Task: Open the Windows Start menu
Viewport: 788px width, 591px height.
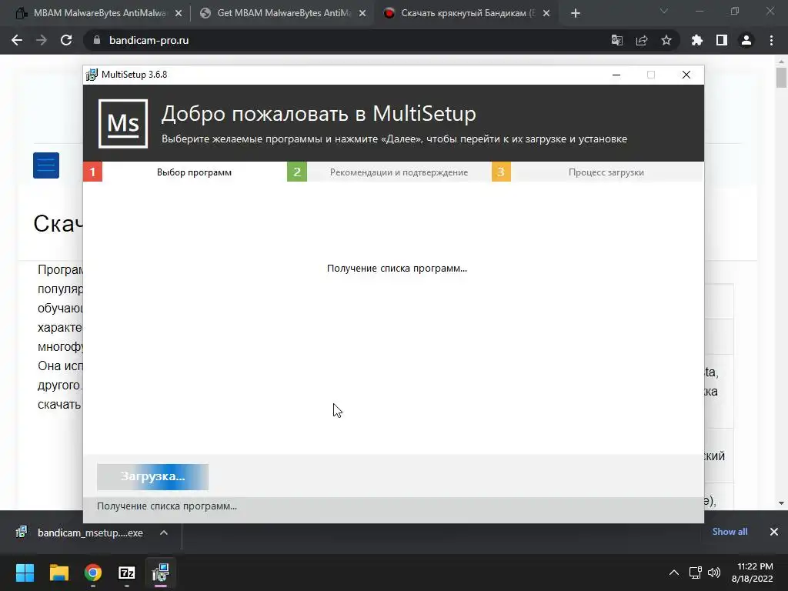Action: click(x=25, y=573)
